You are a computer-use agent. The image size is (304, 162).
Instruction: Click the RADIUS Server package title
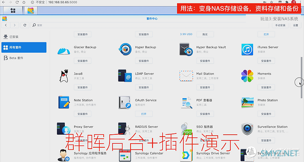(146, 127)
